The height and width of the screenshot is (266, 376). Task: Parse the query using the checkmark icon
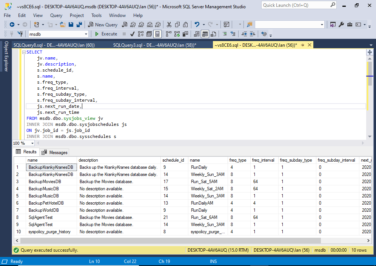click(x=132, y=34)
